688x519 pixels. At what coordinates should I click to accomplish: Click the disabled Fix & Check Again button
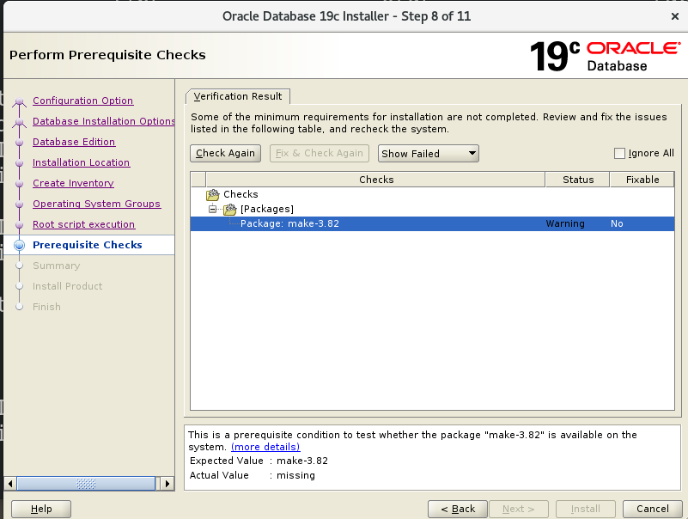319,153
